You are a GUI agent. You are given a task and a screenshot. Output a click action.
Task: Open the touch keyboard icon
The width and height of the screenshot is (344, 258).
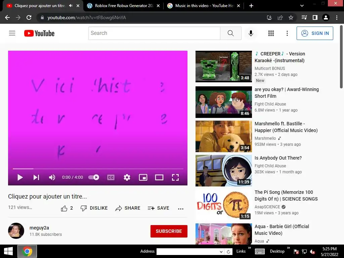pyautogui.click(x=260, y=251)
